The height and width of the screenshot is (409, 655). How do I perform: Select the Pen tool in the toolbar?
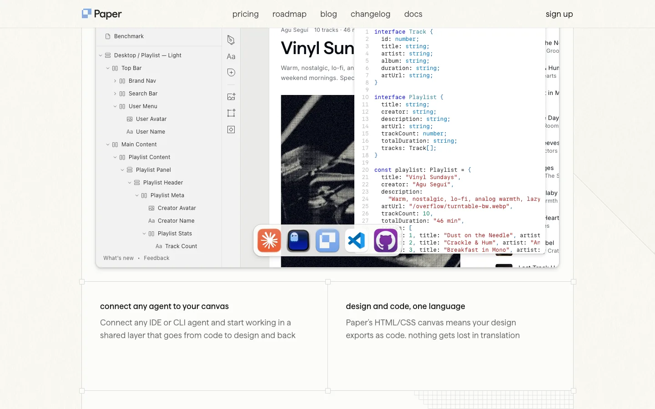(x=231, y=40)
